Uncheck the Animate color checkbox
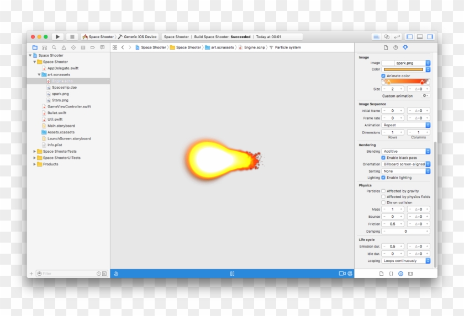464x316 pixels. coord(383,76)
